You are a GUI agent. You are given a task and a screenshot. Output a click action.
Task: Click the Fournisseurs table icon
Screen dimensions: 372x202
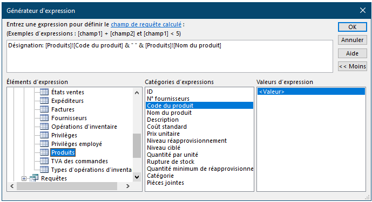pos(44,117)
